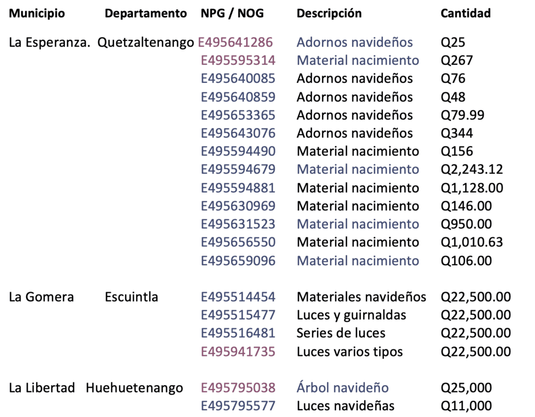This screenshot has height=417, width=535.
Task: Follow the E495656550 link
Action: coord(238,242)
